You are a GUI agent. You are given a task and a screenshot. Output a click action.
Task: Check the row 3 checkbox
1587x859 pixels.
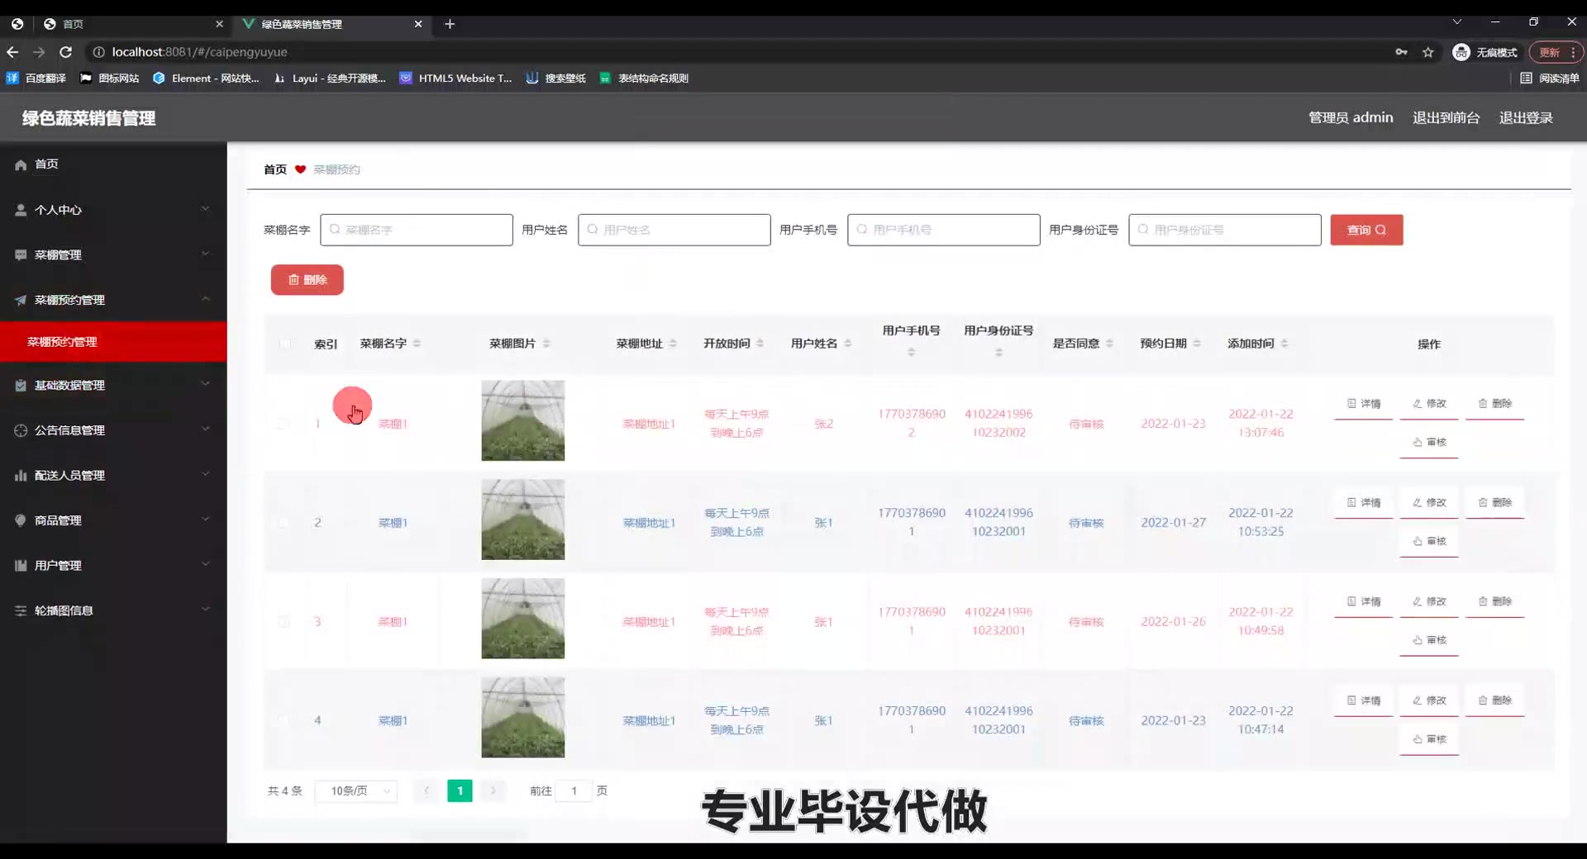[284, 622]
